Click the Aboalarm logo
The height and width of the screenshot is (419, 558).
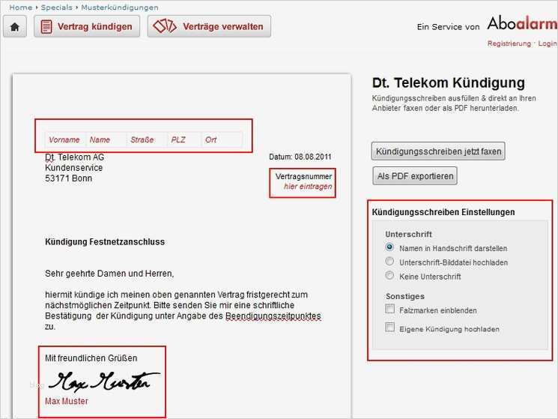click(522, 23)
